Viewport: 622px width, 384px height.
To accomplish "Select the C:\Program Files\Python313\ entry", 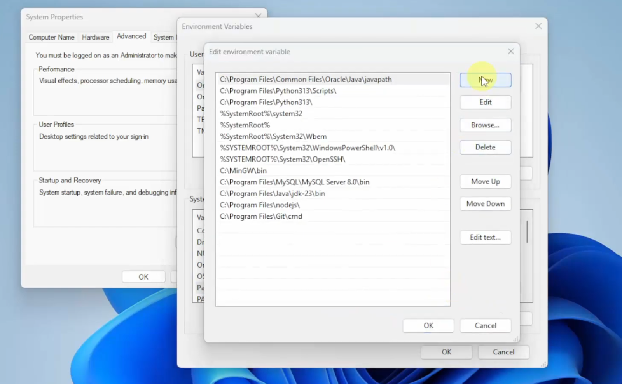I will coord(333,102).
